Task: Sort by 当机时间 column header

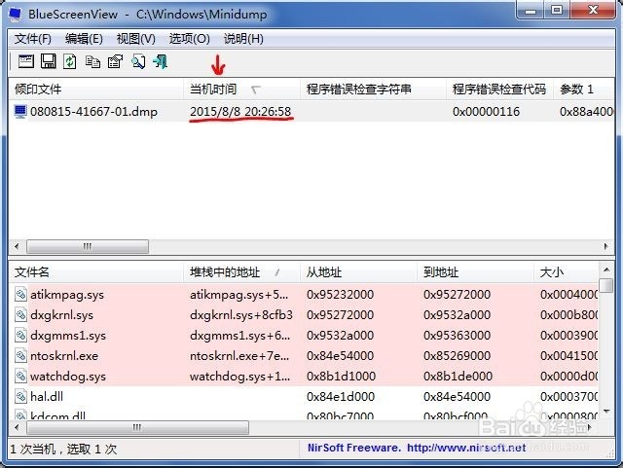Action: click(242, 89)
